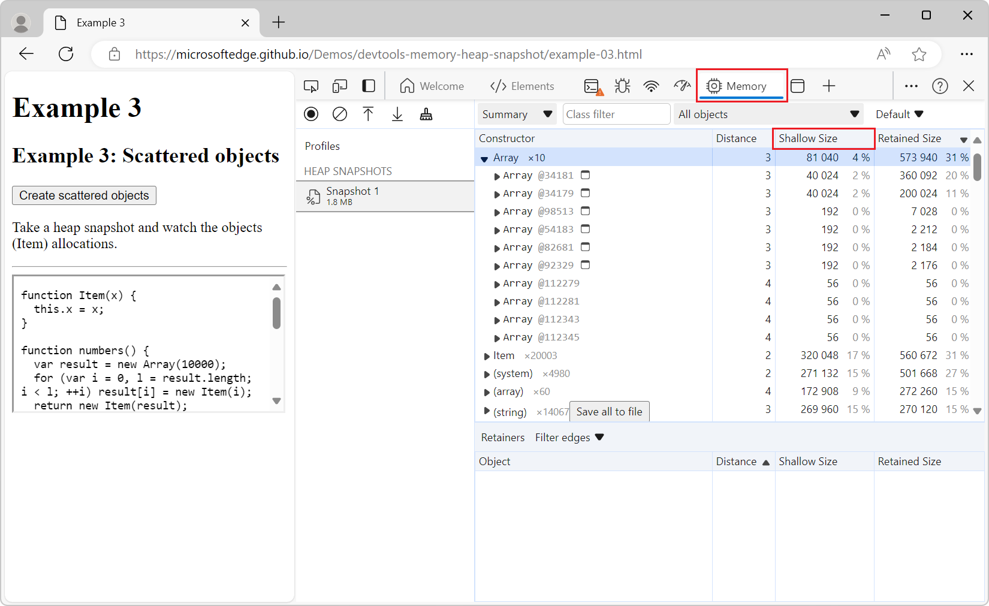Select the Inspect element tool

311,86
